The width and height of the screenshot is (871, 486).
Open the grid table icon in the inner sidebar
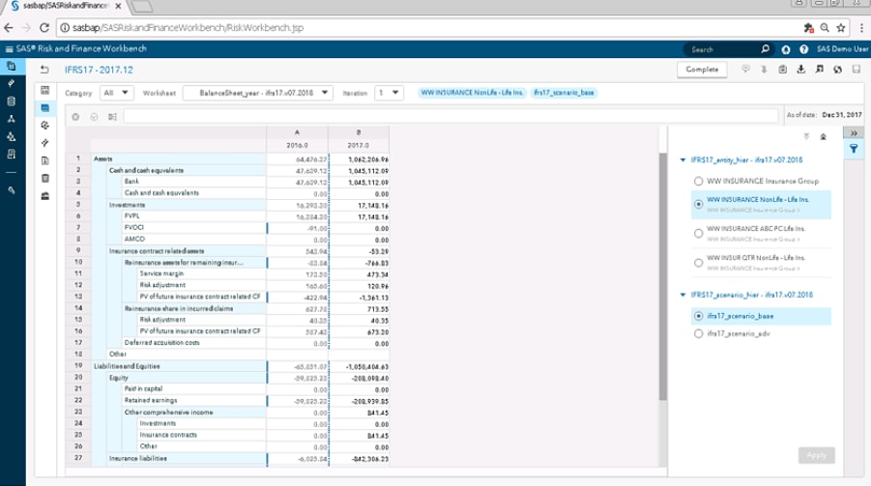pos(45,90)
